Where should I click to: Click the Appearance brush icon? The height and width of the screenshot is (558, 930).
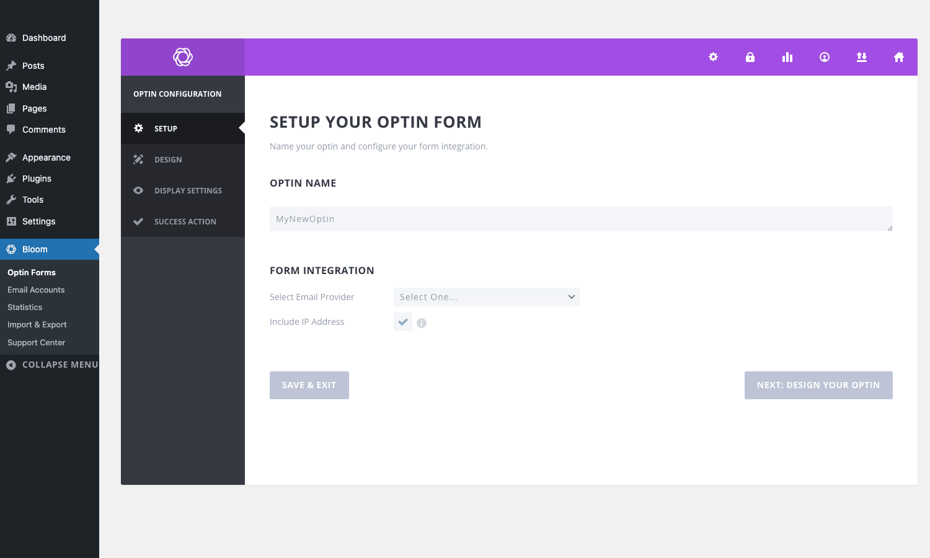tap(11, 157)
